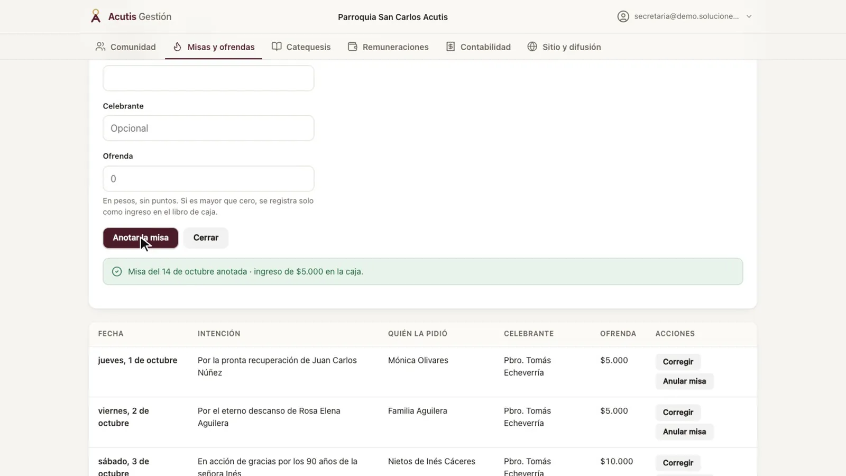Image resolution: width=846 pixels, height=476 pixels.
Task: Click the Comunidad people icon
Action: click(x=100, y=47)
